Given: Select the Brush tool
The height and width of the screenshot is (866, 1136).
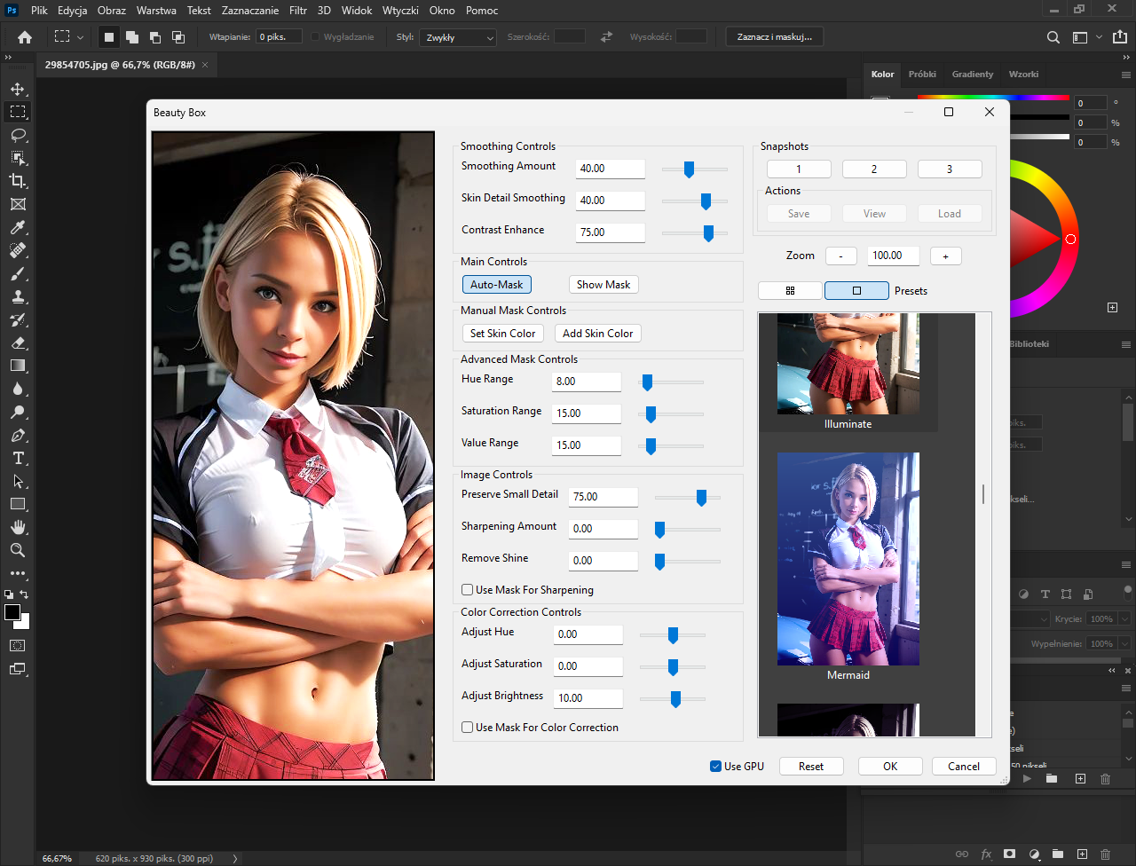Looking at the screenshot, I should [17, 273].
